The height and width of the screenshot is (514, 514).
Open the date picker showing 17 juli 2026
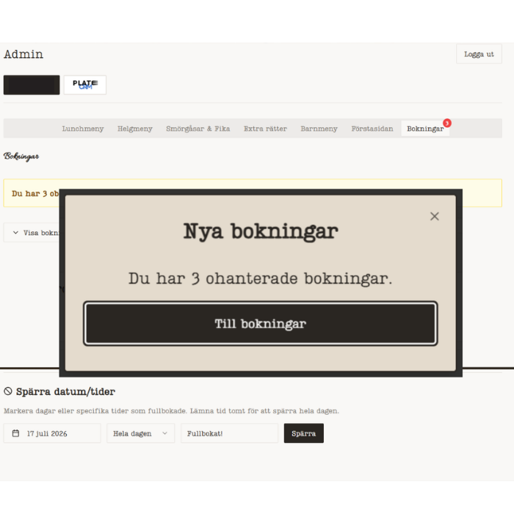click(52, 433)
